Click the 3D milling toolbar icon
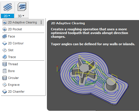 point(22,7)
